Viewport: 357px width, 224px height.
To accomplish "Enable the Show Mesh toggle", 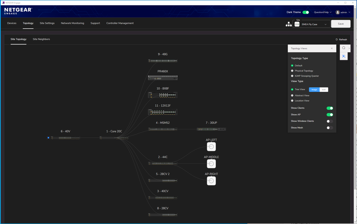I will pyautogui.click(x=329, y=128).
